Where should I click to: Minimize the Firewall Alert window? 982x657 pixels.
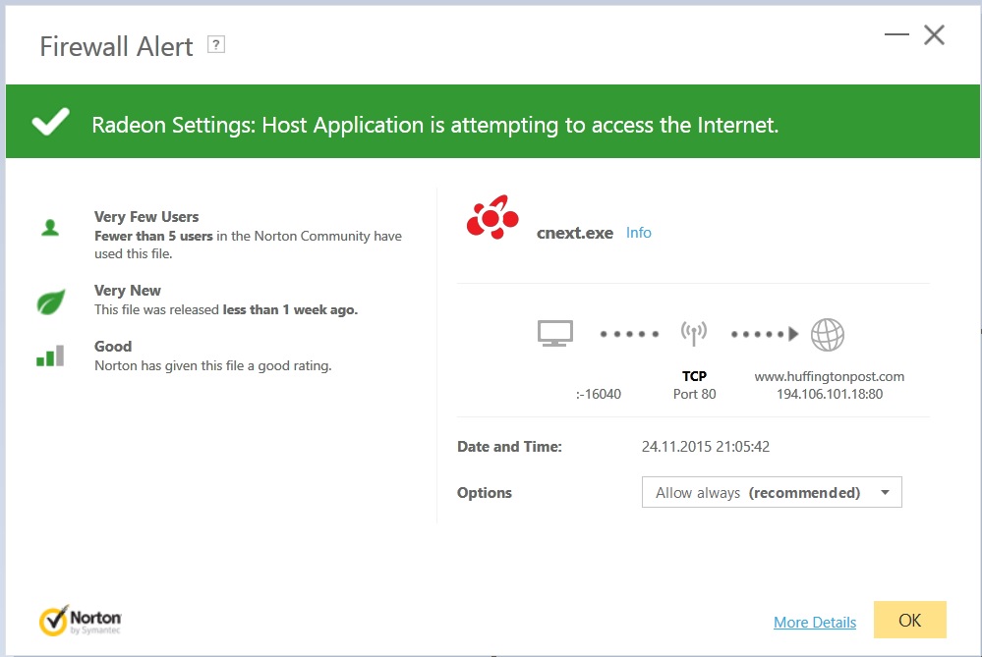tap(896, 34)
